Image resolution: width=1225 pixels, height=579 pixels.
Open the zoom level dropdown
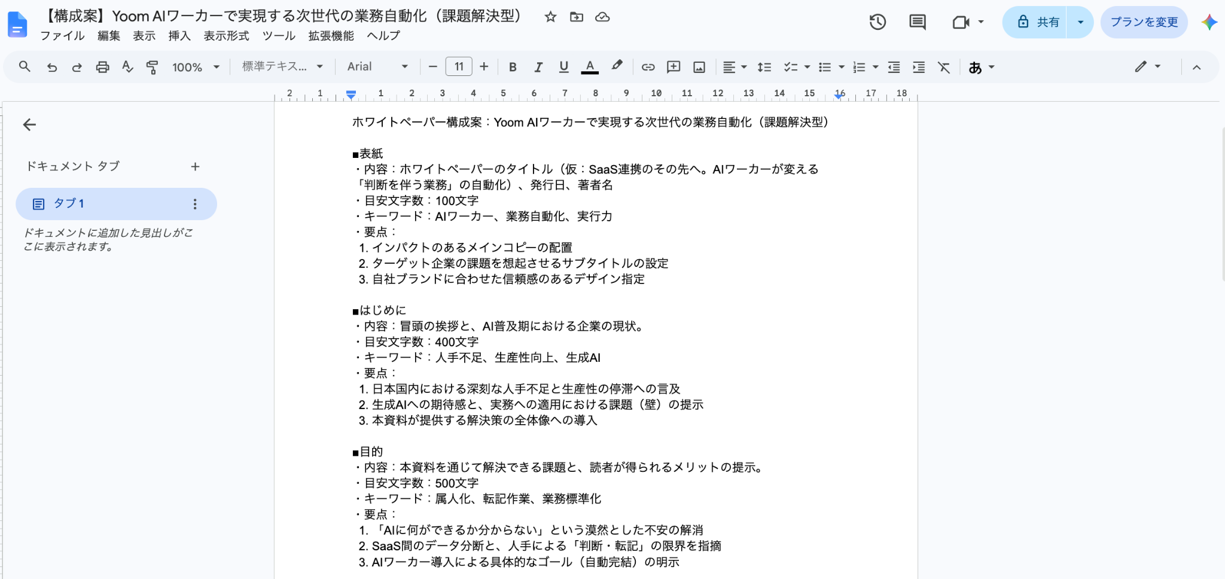point(196,67)
